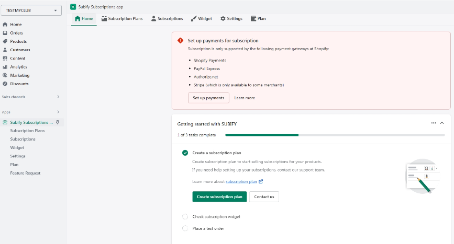This screenshot has width=454, height=244.
Task: Click the Discounts badge icon
Action: click(x=5, y=84)
